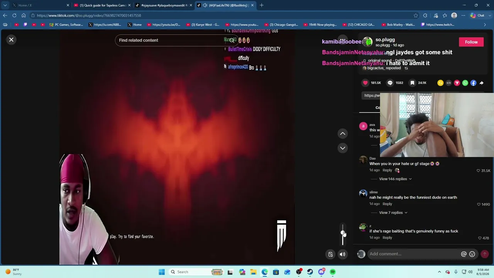Open the browser profile avatar
Viewport: 494px width, 278px height.
454,15
